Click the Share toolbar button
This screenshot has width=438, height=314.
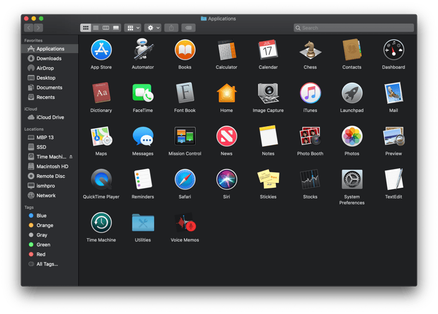coord(171,28)
